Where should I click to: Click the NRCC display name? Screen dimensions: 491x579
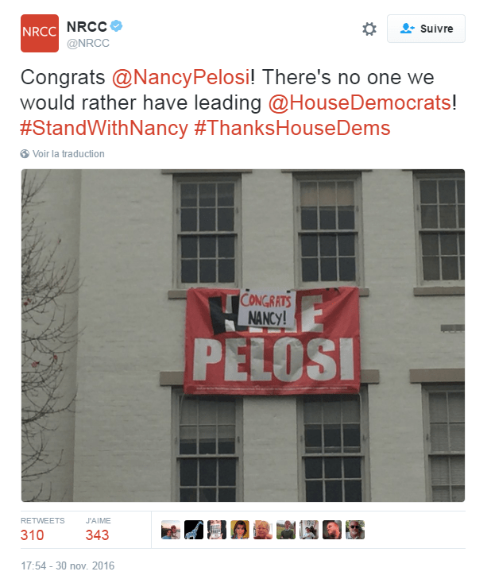point(87,27)
